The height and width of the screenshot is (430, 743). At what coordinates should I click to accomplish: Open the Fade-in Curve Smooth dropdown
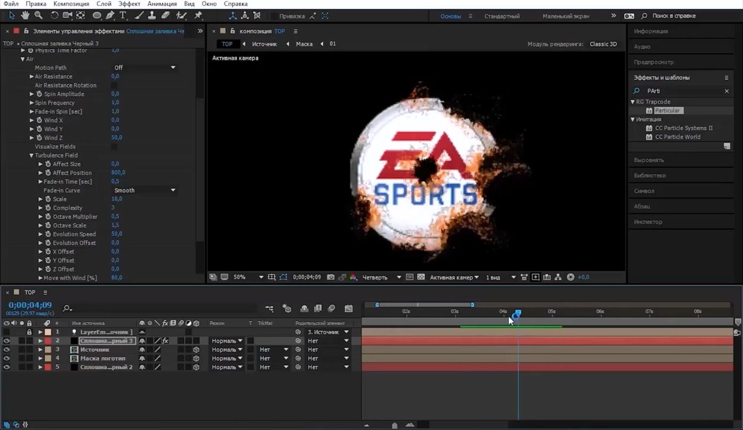tap(145, 190)
